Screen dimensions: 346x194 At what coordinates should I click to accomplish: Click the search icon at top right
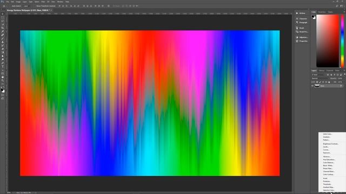tap(337, 6)
